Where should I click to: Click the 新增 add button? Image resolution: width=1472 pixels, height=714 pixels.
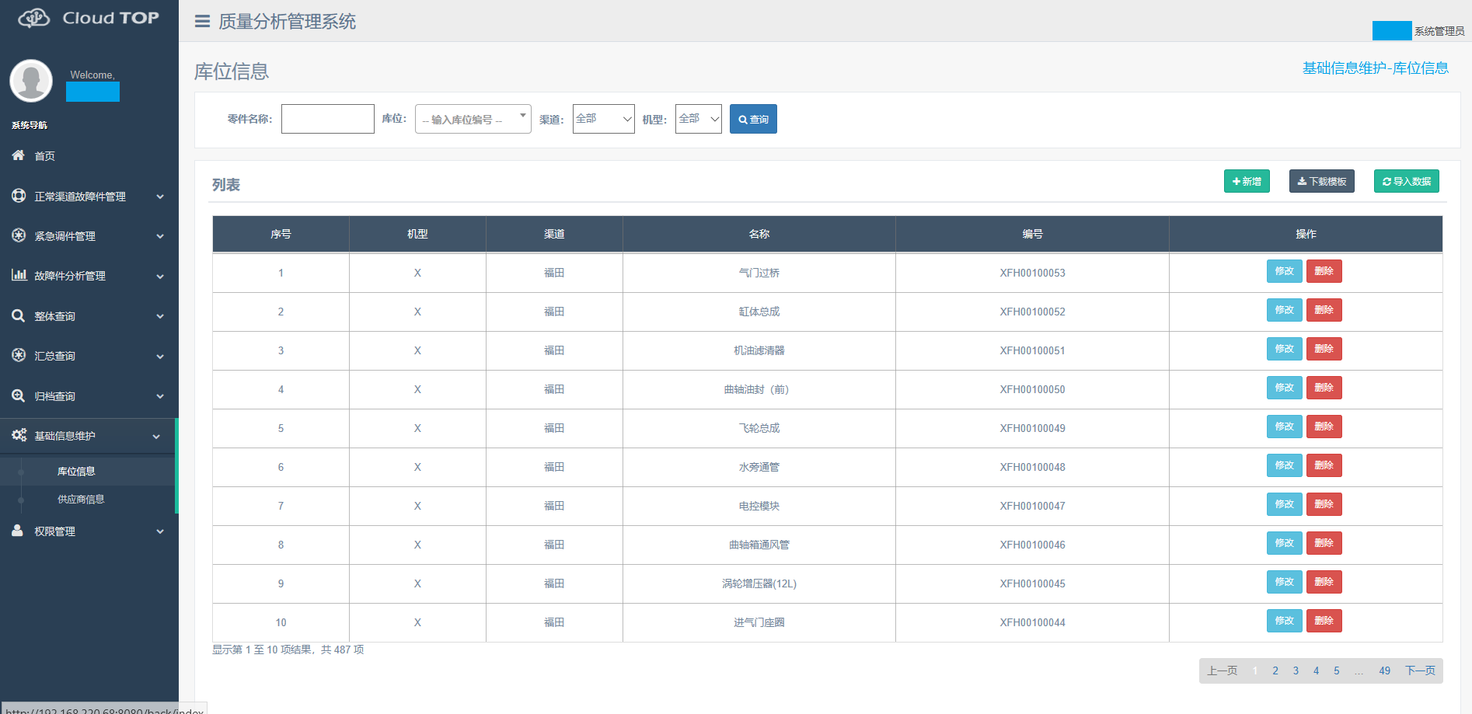click(x=1247, y=181)
